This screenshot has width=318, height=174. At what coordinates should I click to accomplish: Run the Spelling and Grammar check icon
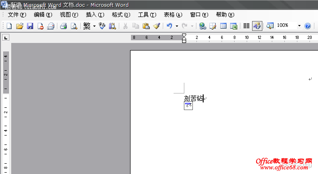102,26
